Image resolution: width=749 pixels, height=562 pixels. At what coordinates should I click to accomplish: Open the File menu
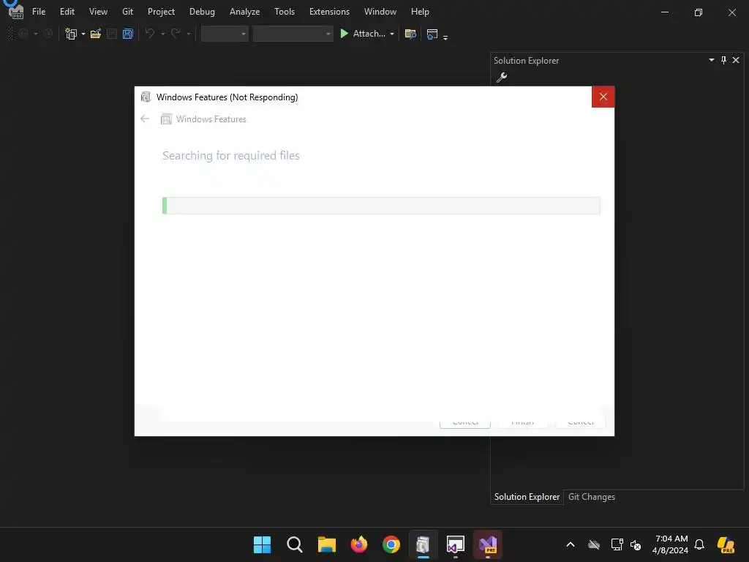(x=39, y=12)
